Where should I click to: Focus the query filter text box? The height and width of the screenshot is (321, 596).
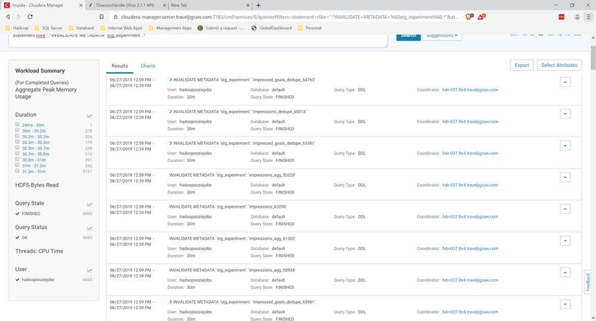point(198,40)
